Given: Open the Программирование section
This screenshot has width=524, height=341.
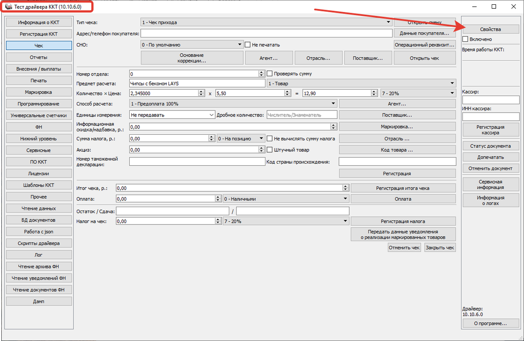Looking at the screenshot, I should pos(39,104).
